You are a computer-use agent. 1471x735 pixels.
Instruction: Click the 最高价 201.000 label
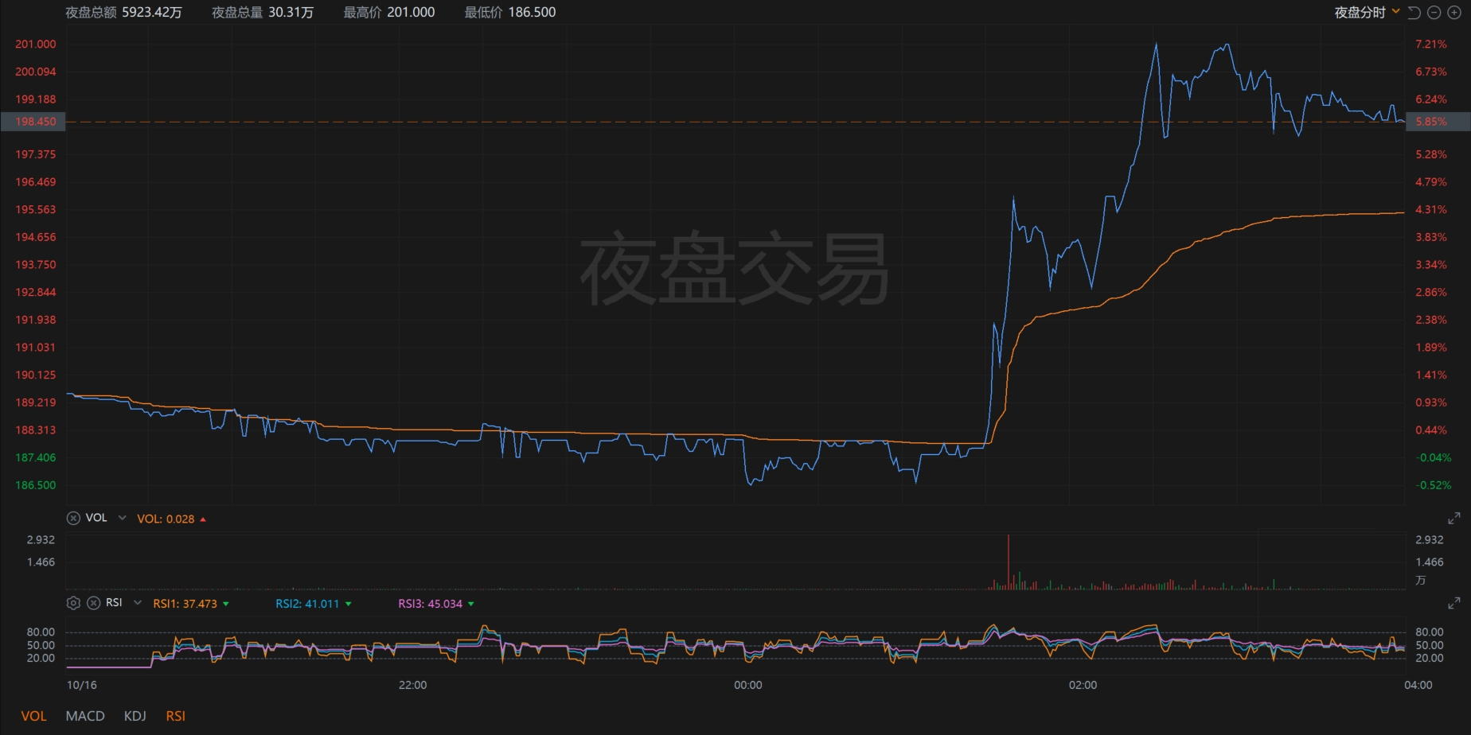(389, 12)
